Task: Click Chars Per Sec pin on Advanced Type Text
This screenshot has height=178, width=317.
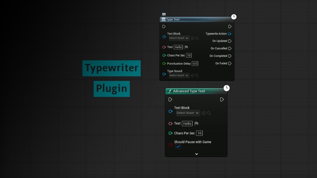Action: 170,133
